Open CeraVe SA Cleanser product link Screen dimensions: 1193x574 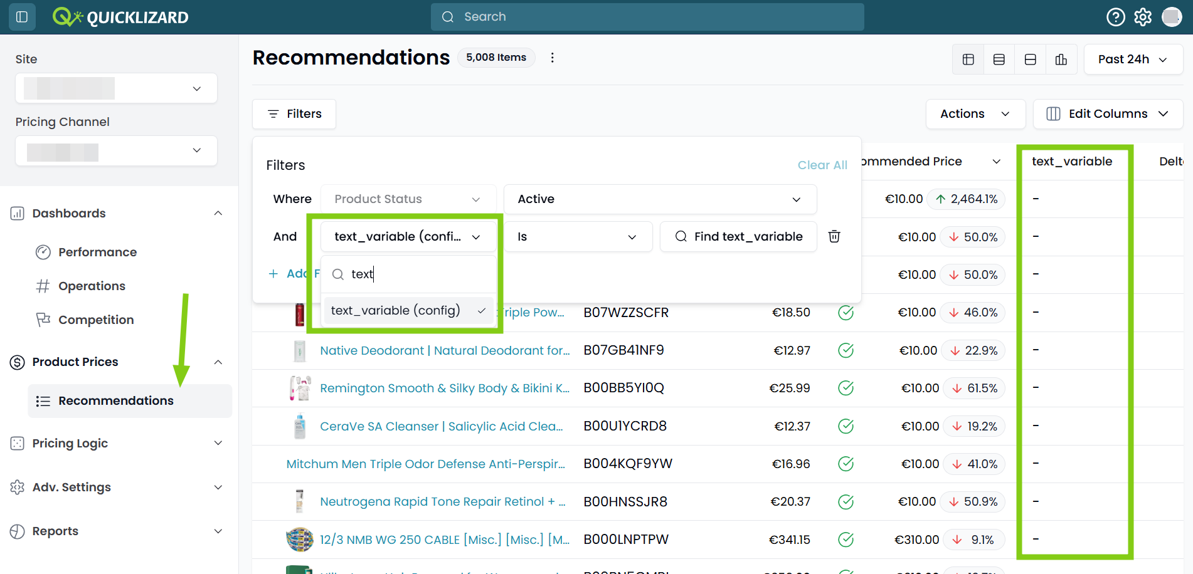click(442, 427)
